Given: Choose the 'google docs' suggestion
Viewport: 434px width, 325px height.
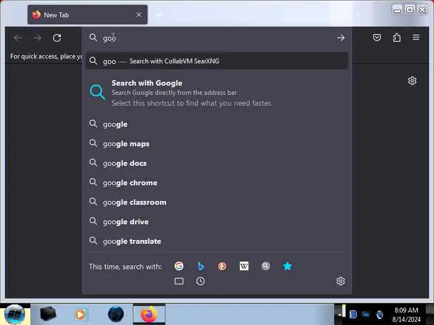Looking at the screenshot, I should pos(216,164).
